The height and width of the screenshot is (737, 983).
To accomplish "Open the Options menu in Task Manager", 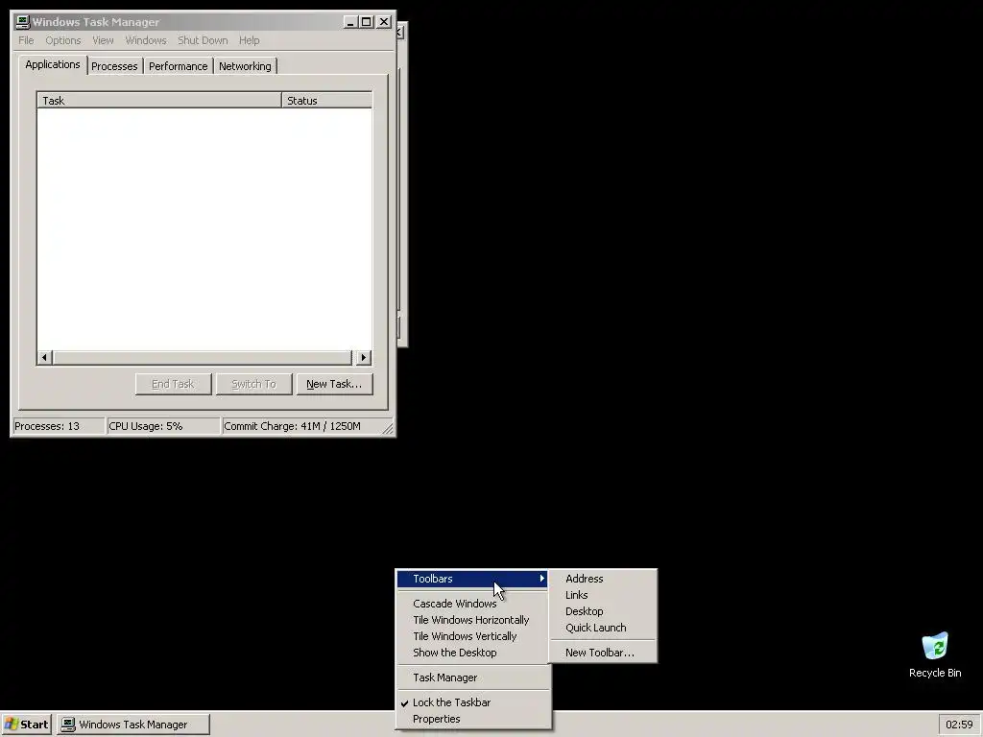I will pyautogui.click(x=62, y=40).
